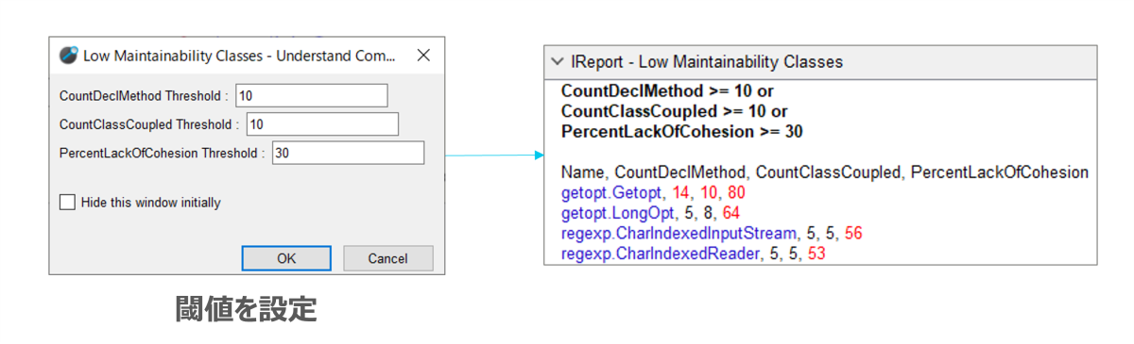Click the 'CountClassCoupled Threshold :' label
1134x344 pixels.
149,125
